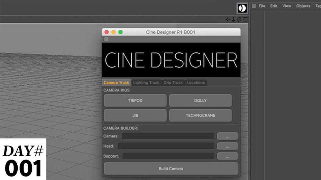Click the viewport move (pan) icon
This screenshot has height=180, width=321.
click(228, 20)
